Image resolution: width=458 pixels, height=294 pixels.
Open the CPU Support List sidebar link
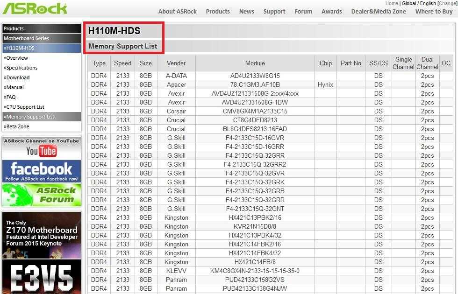coord(25,107)
